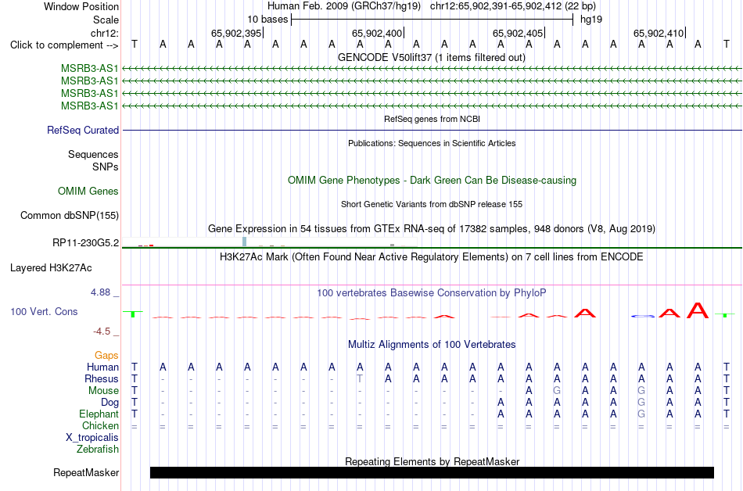This screenshot has width=743, height=491.
Task: Click the Scale ruler label
Action: click(x=106, y=20)
